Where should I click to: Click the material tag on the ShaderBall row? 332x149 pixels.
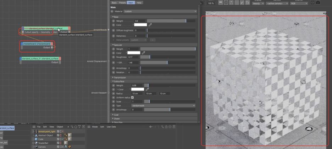pos(66,143)
